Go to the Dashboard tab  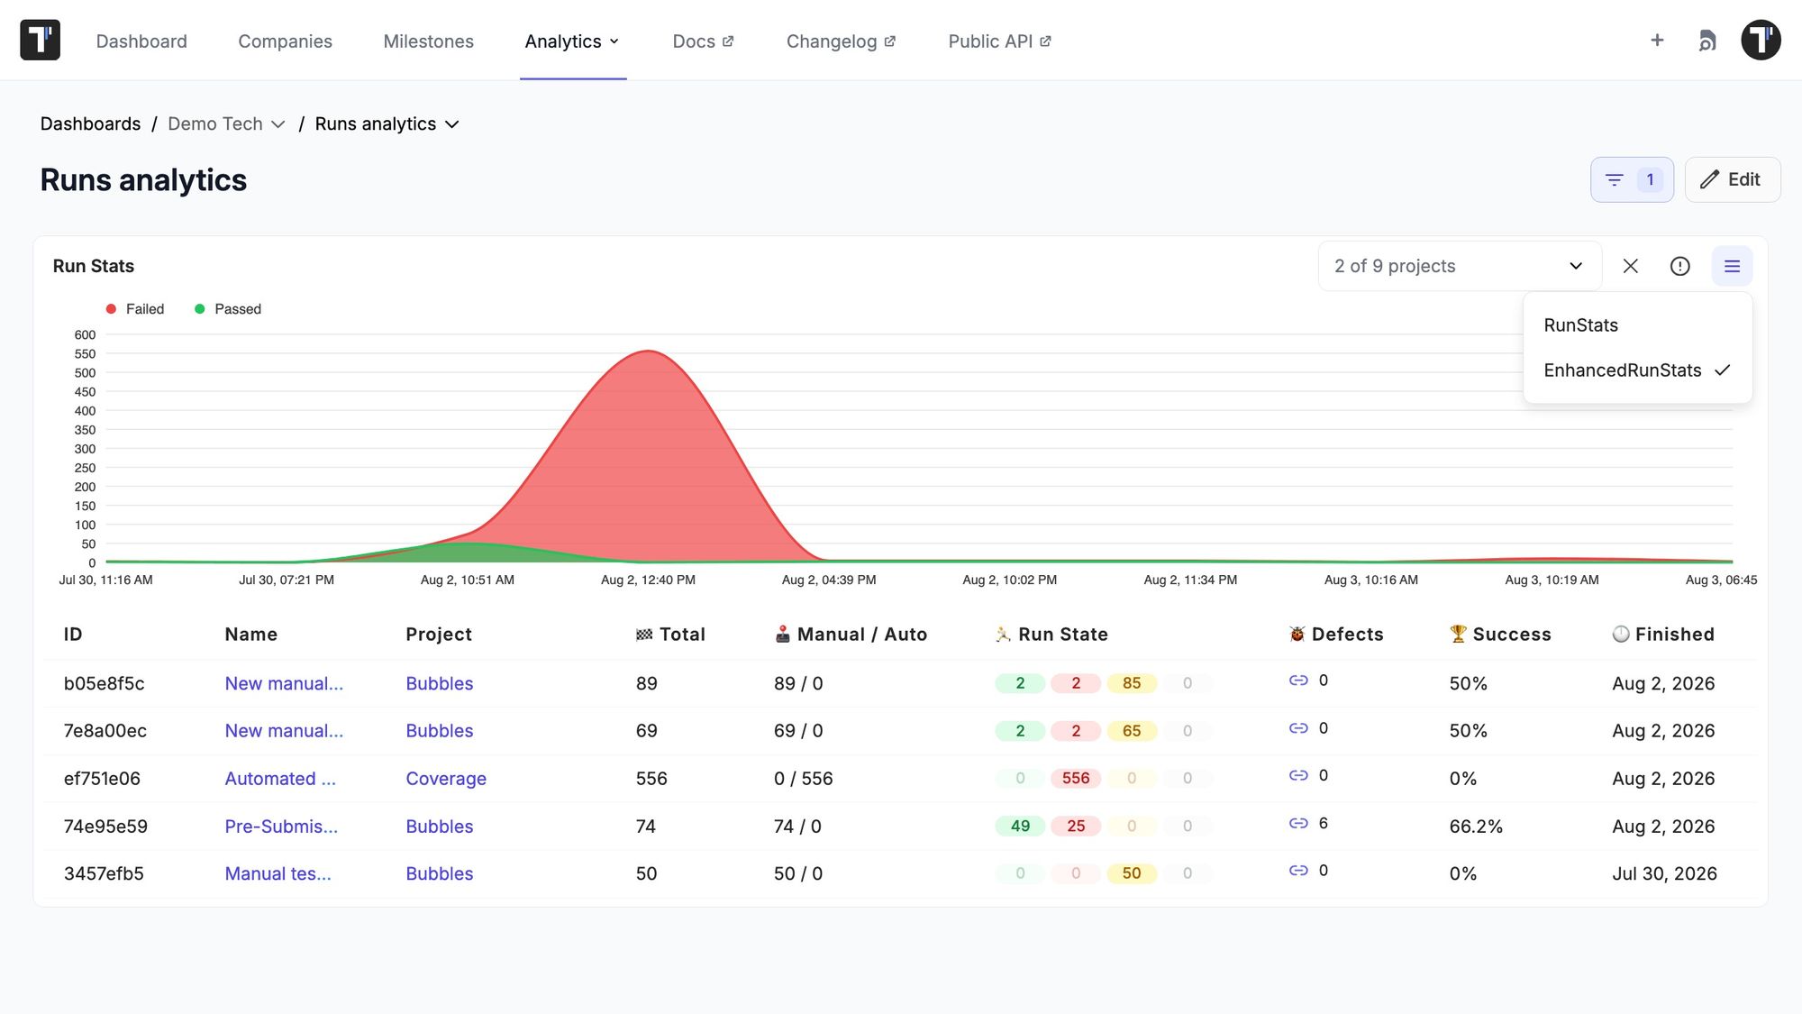point(141,41)
